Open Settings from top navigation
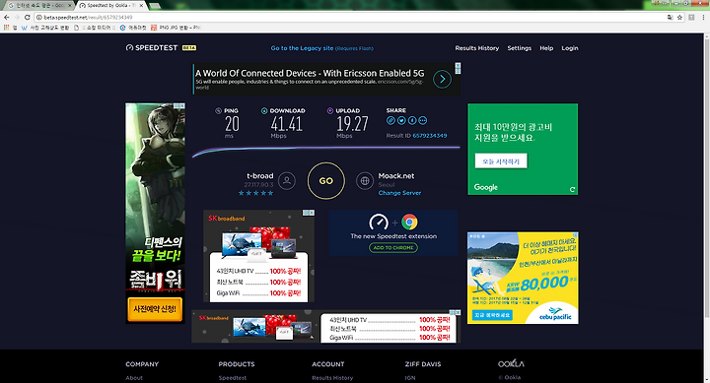Image resolution: width=710 pixels, height=383 pixels. 519,48
